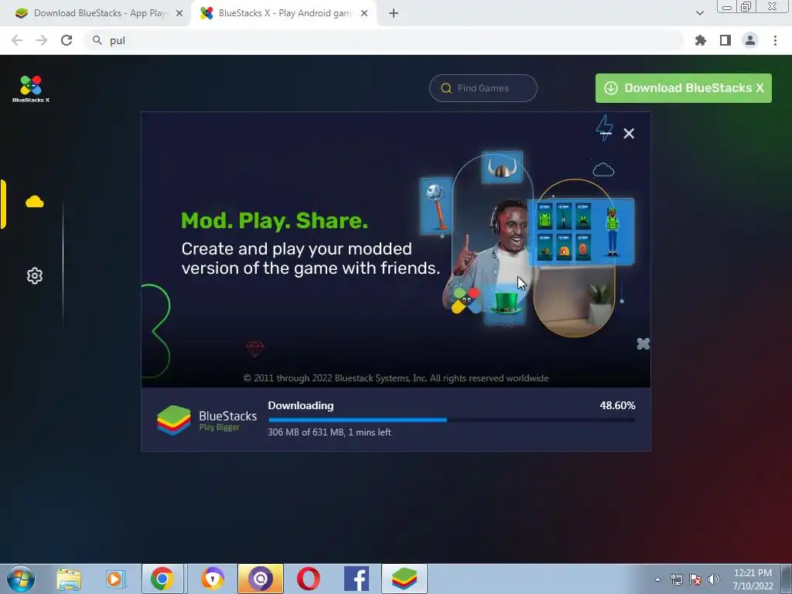
Task: Open settings gear in the sidebar
Action: click(34, 276)
